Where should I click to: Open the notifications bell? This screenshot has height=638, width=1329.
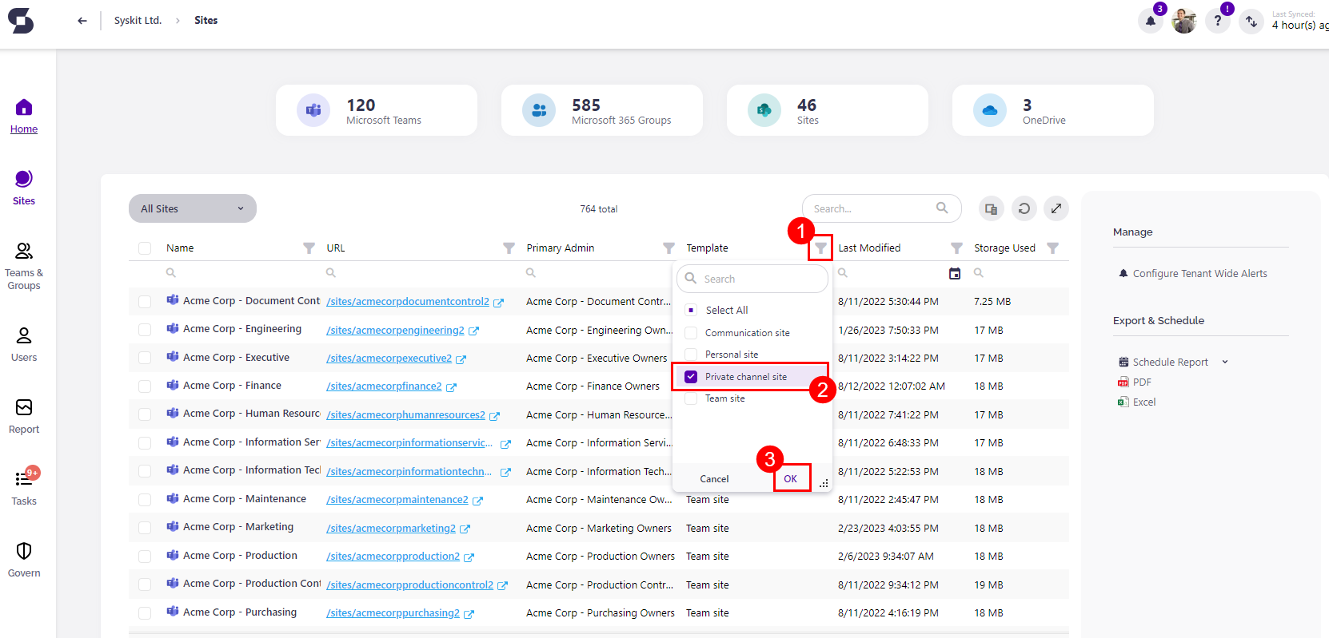click(x=1151, y=21)
